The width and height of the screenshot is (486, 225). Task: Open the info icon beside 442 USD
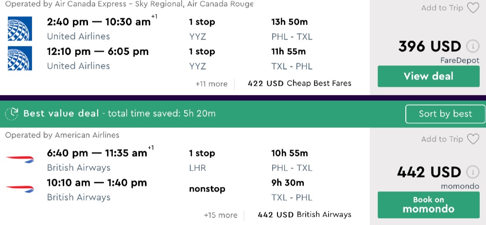point(472,172)
